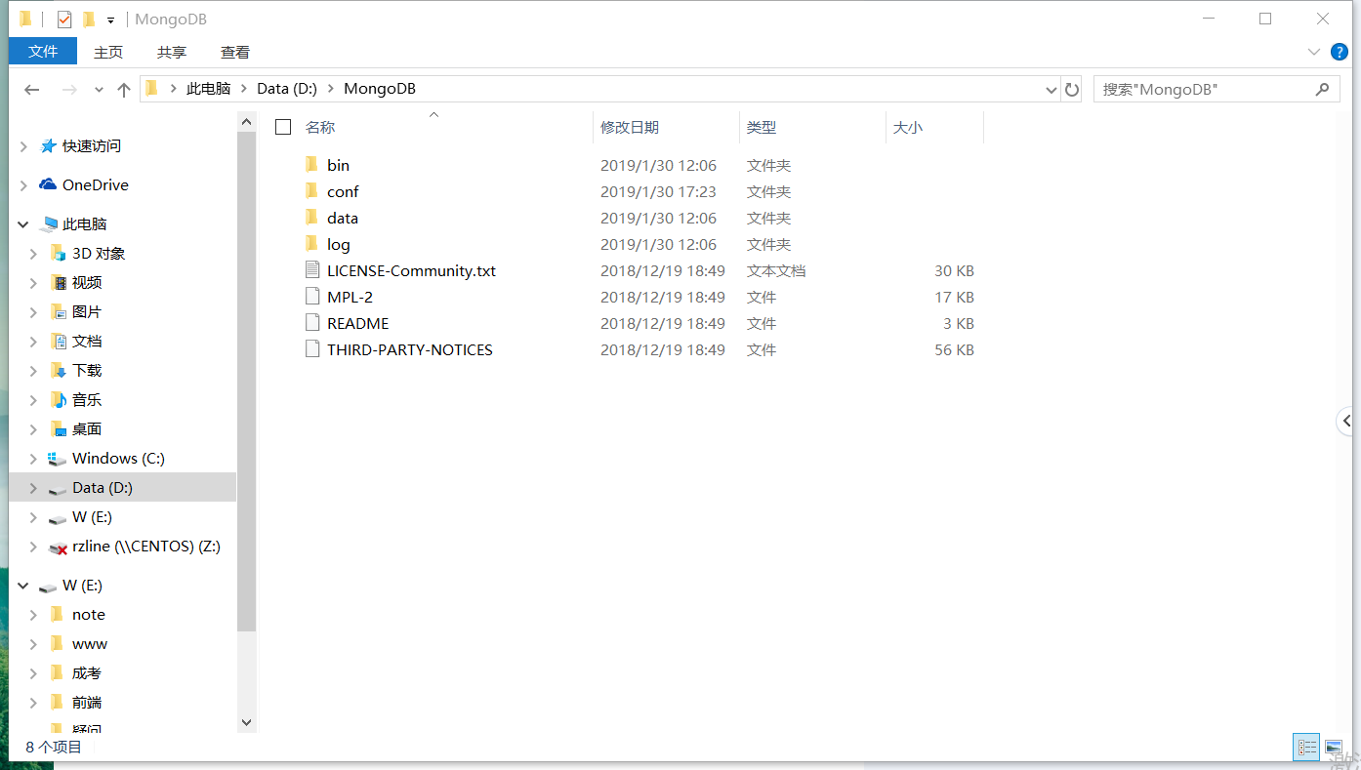
Task: Click the 视频 film icon in sidebar
Action: pyautogui.click(x=59, y=282)
